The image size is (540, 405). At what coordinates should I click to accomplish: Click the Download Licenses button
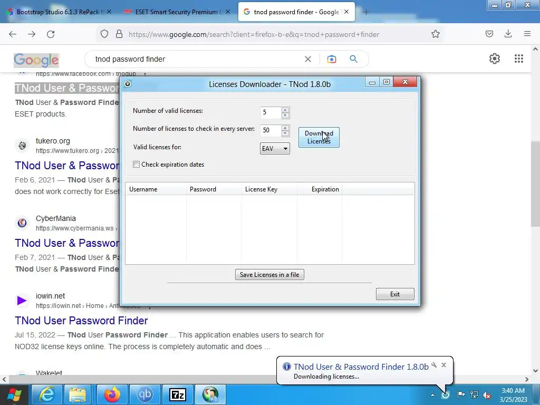click(x=319, y=137)
